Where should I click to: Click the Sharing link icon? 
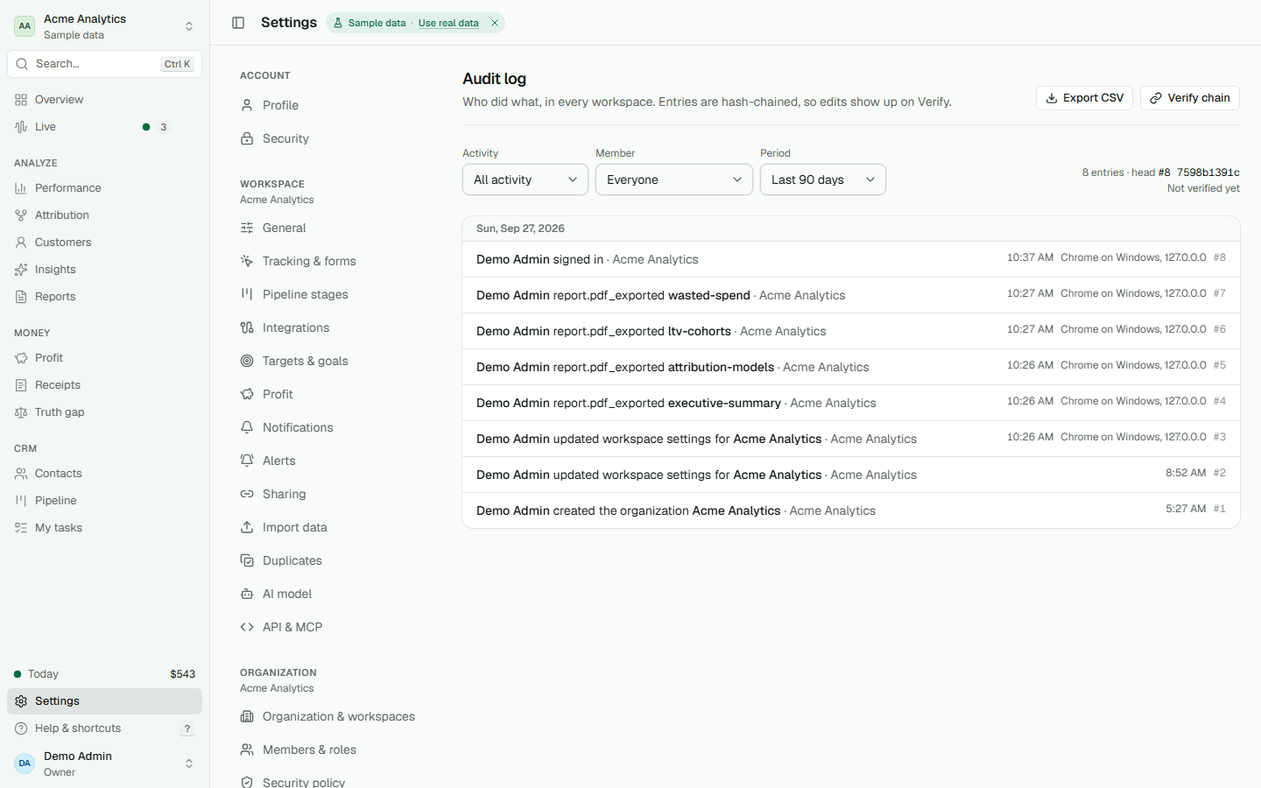(x=247, y=494)
